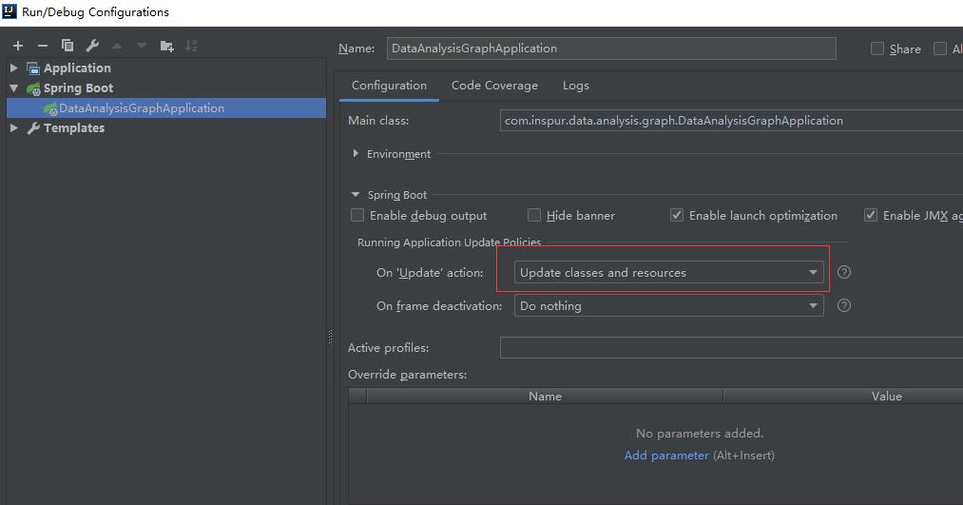Click the IntelliJ icon in the title bar
Screen dimensions: 963x505
[10, 11]
